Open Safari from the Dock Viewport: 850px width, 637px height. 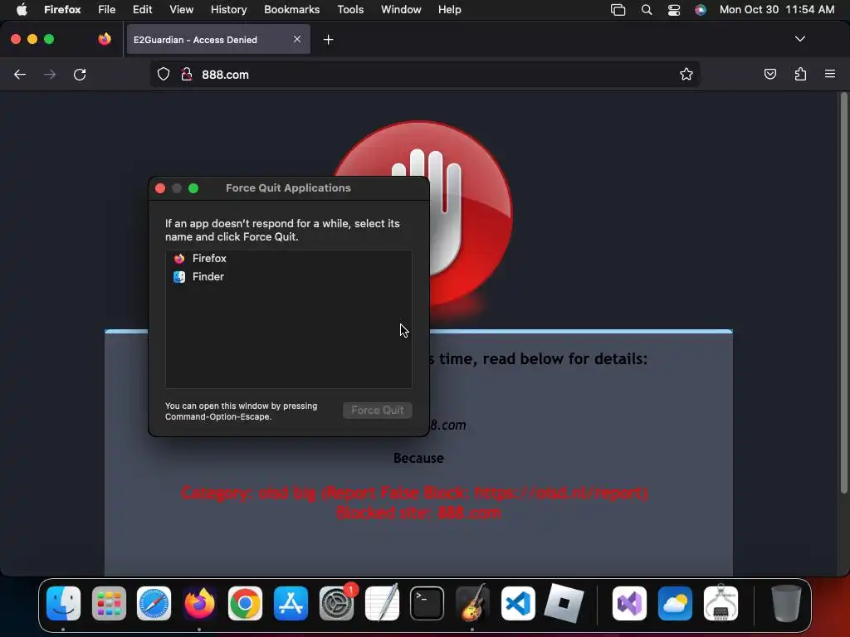point(154,603)
